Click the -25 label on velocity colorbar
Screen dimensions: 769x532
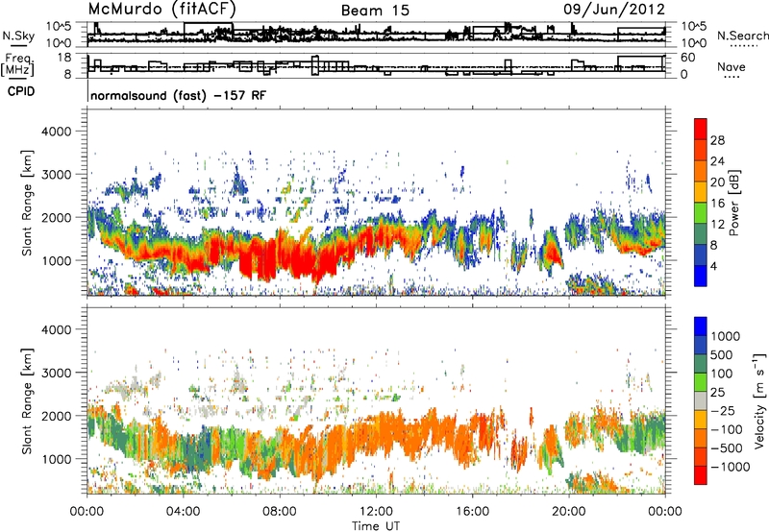pos(722,411)
